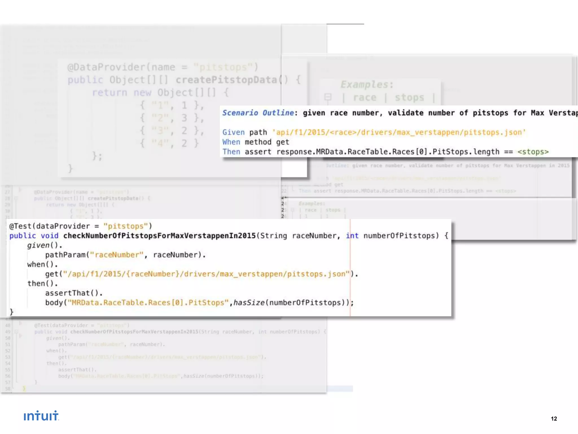Click the hasSize call in body line

(249, 303)
